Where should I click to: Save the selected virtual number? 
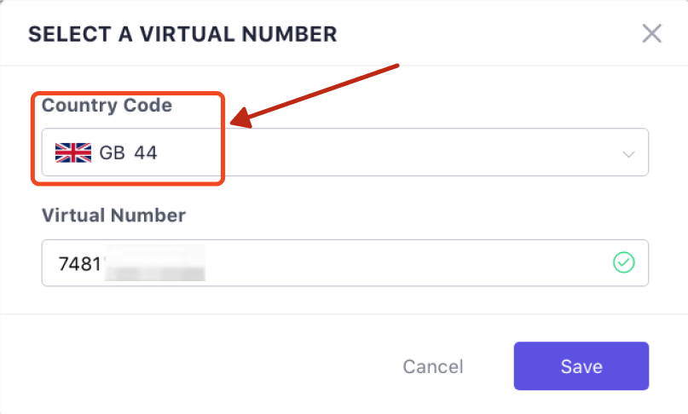pos(581,366)
